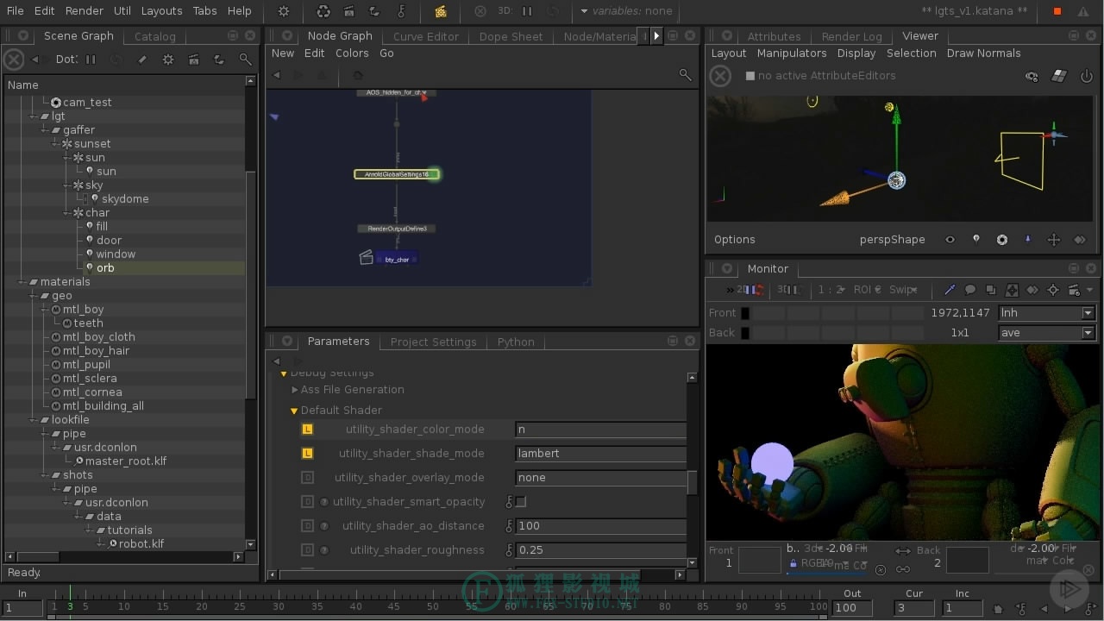This screenshot has width=1104, height=621.
Task: Click the red record square in the top-right corner
Action: (x=1057, y=11)
